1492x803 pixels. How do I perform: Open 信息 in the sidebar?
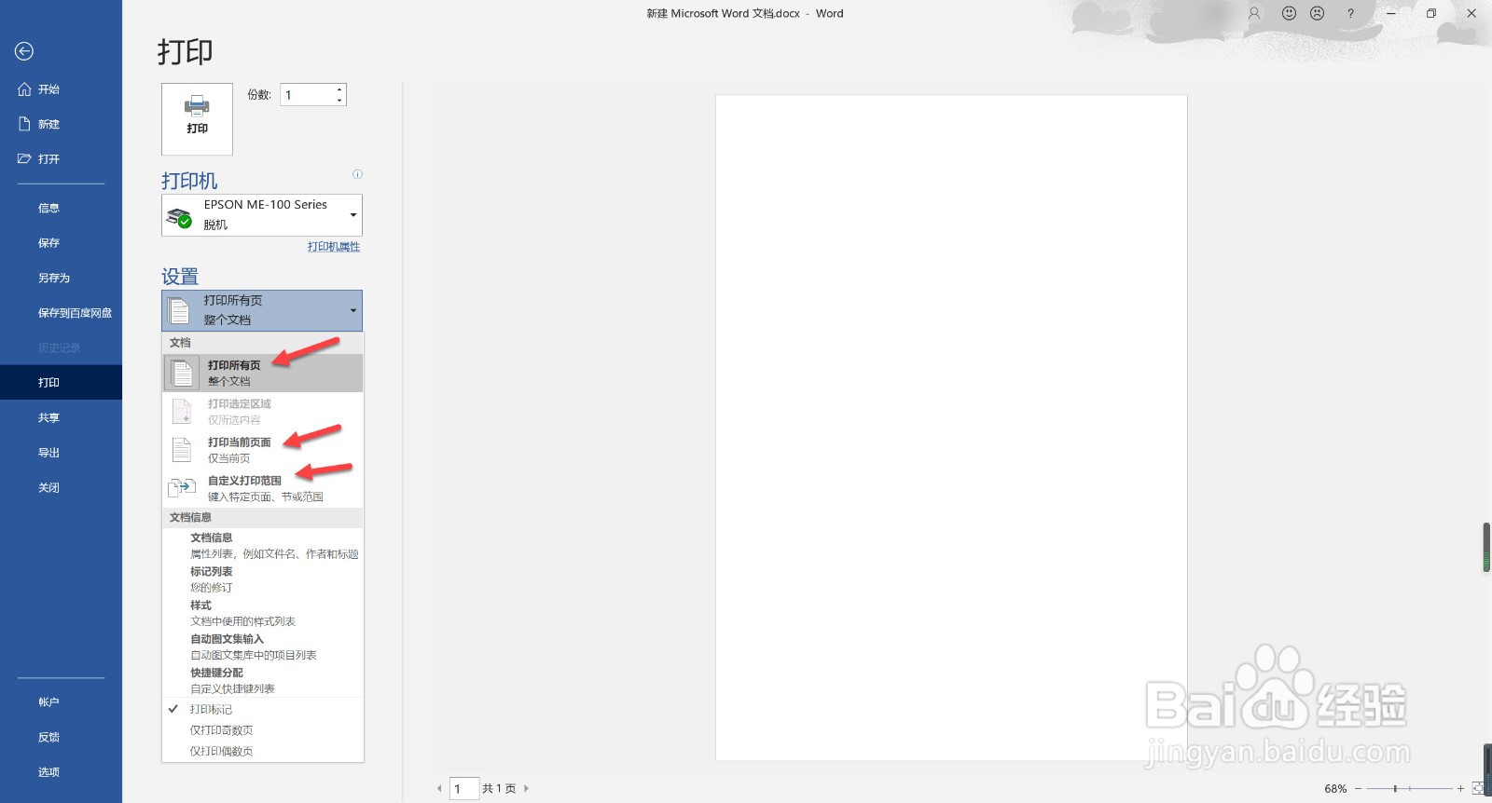tap(61, 208)
